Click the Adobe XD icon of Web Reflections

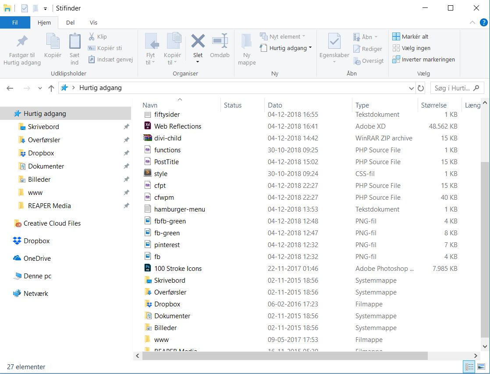[x=148, y=126]
